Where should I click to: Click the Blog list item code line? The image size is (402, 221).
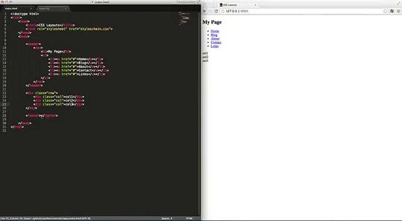pos(76,63)
